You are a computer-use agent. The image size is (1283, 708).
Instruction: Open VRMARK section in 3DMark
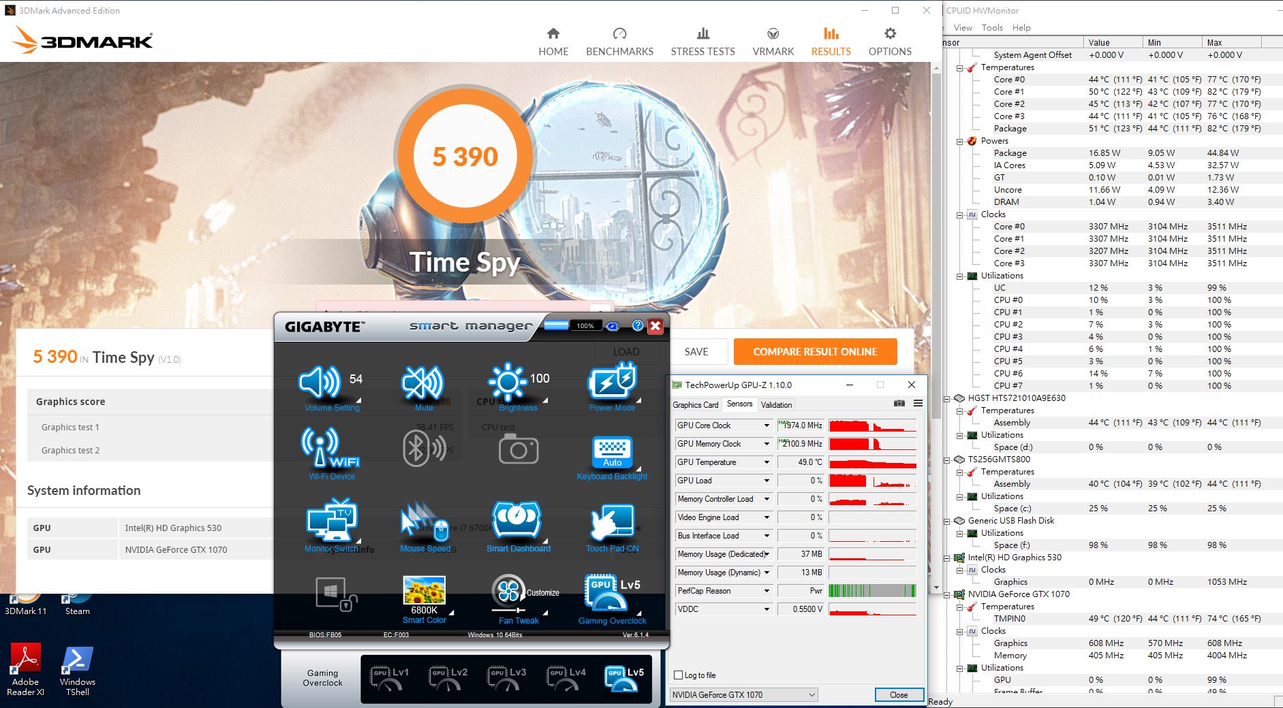coord(773,42)
